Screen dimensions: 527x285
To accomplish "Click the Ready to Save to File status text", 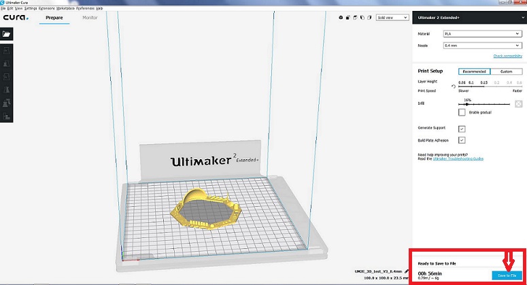I will (437, 263).
